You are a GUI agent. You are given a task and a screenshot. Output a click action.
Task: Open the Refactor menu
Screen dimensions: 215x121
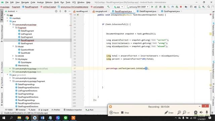pyautogui.click(x=49, y=2)
